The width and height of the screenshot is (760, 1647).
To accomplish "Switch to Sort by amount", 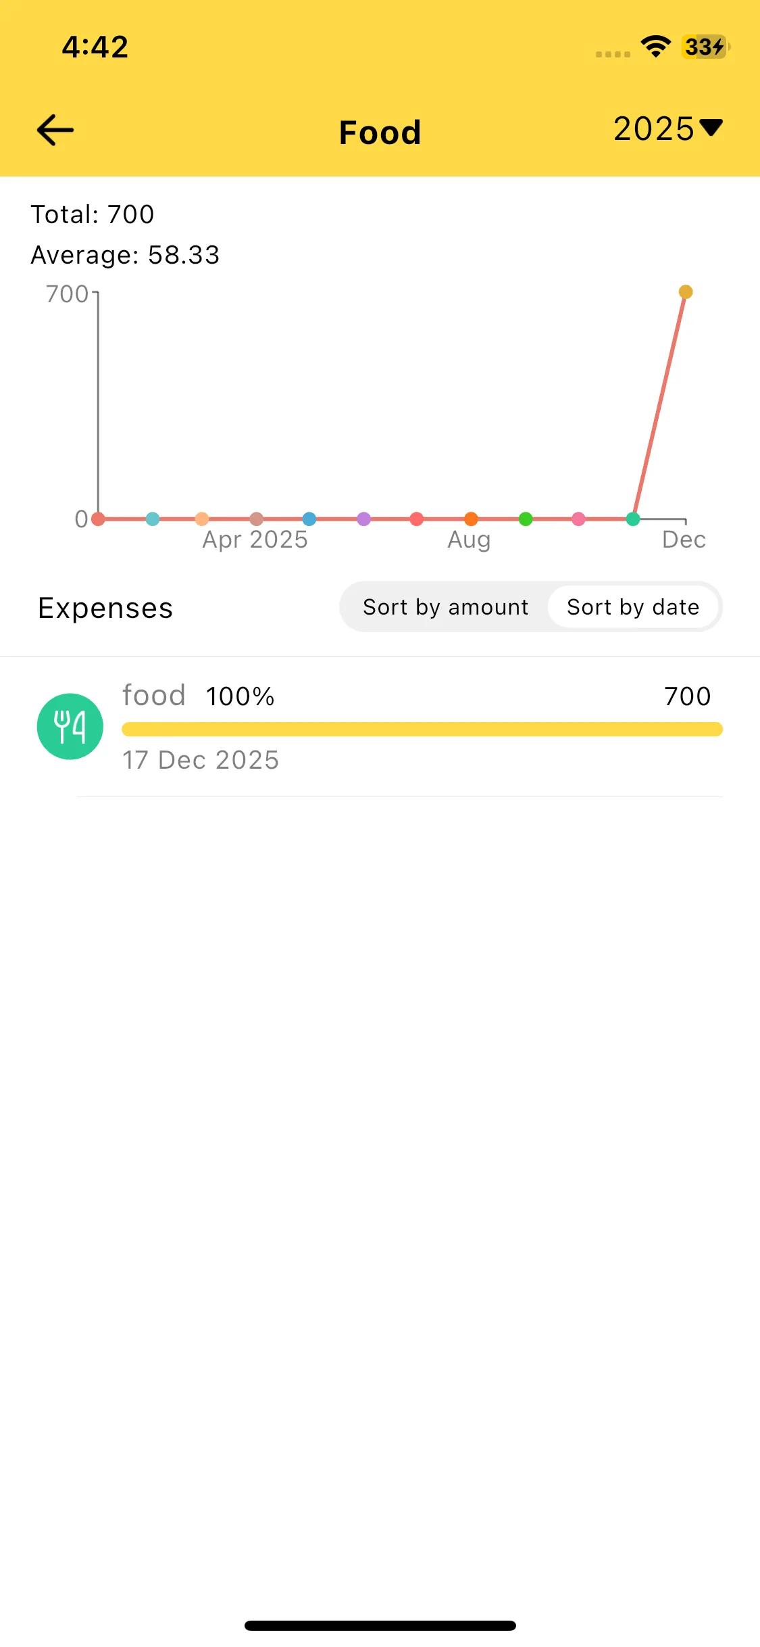I will tap(445, 607).
